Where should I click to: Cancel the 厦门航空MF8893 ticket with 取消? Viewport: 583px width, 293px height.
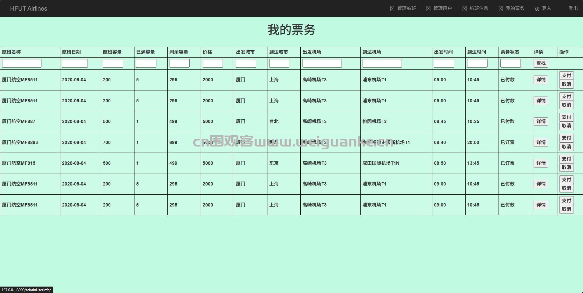tap(566, 147)
